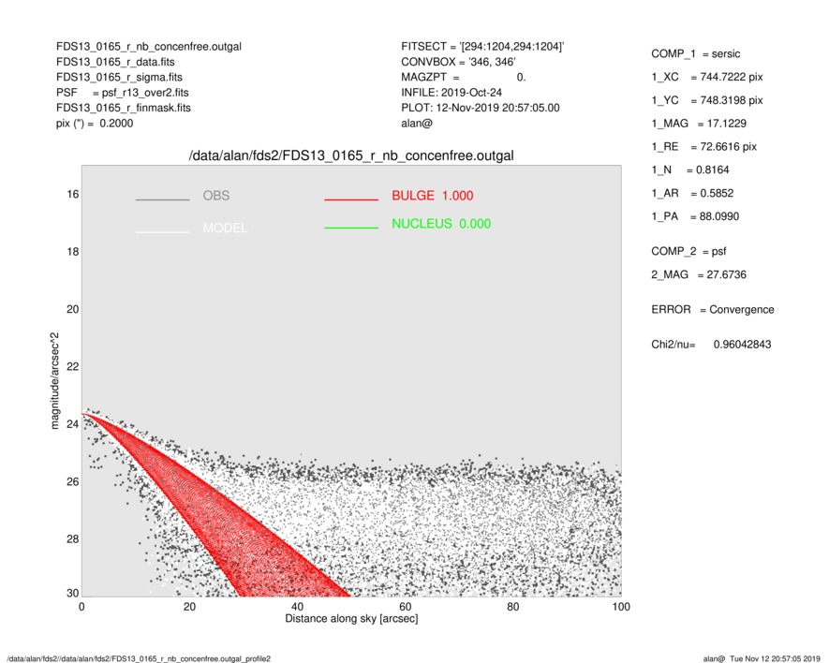The width and height of the screenshot is (829, 663).
Task: Click the green NUCLEUS legend line
Action: [350, 228]
